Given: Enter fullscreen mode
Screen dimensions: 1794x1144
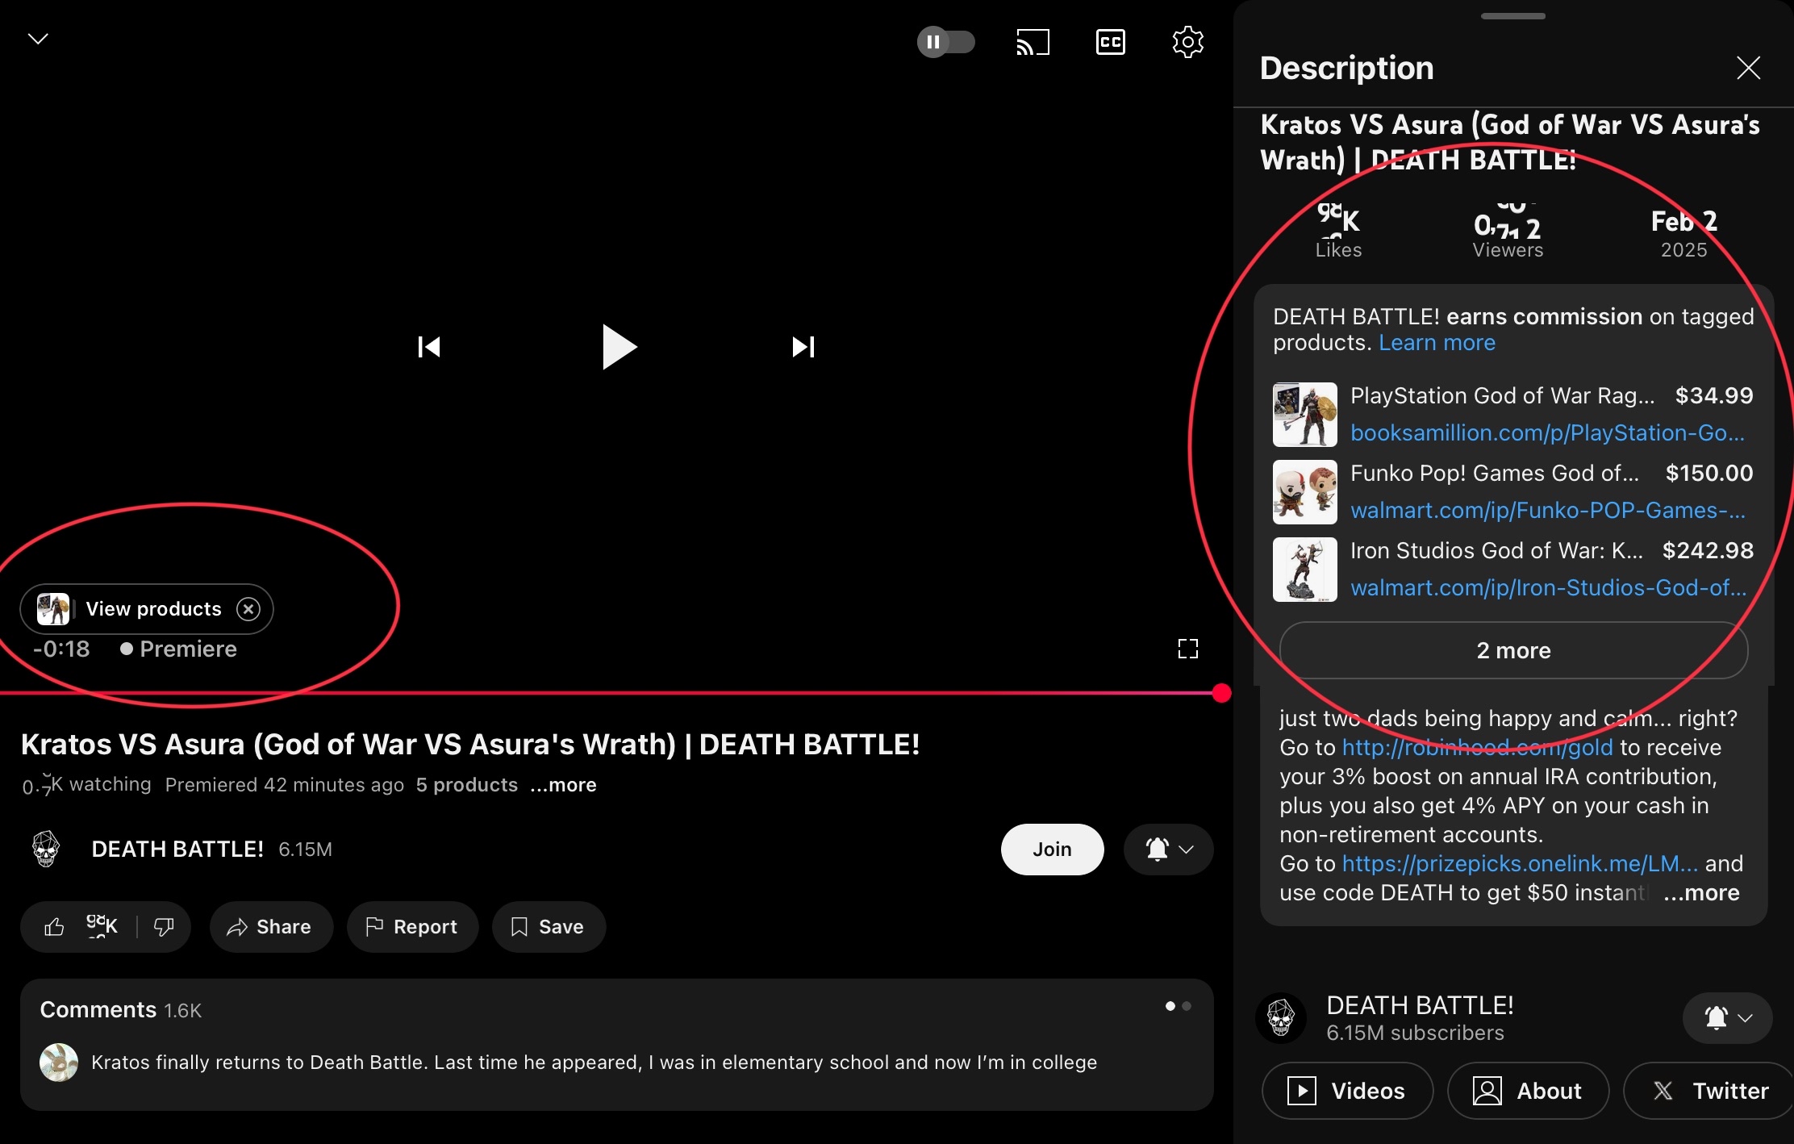Looking at the screenshot, I should (x=1187, y=649).
